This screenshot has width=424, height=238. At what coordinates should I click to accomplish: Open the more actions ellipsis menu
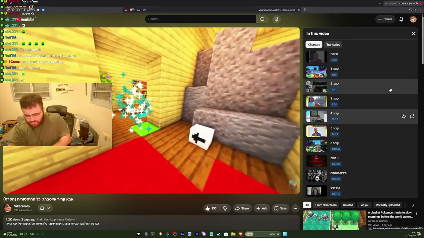point(295,208)
